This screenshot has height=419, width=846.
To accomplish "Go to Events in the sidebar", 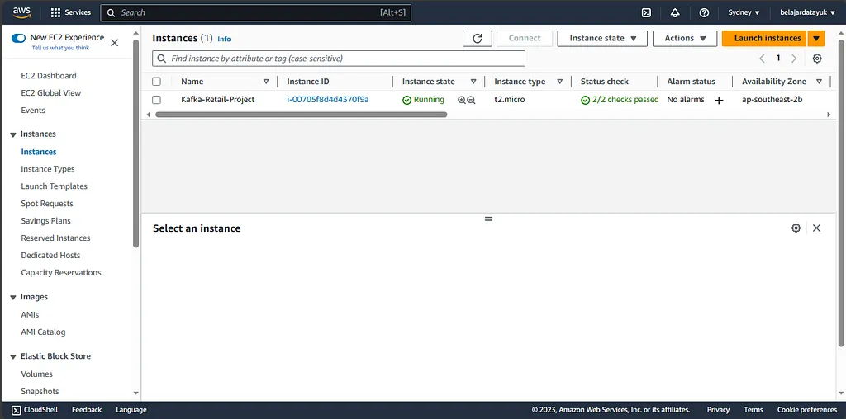I will click(x=33, y=111).
